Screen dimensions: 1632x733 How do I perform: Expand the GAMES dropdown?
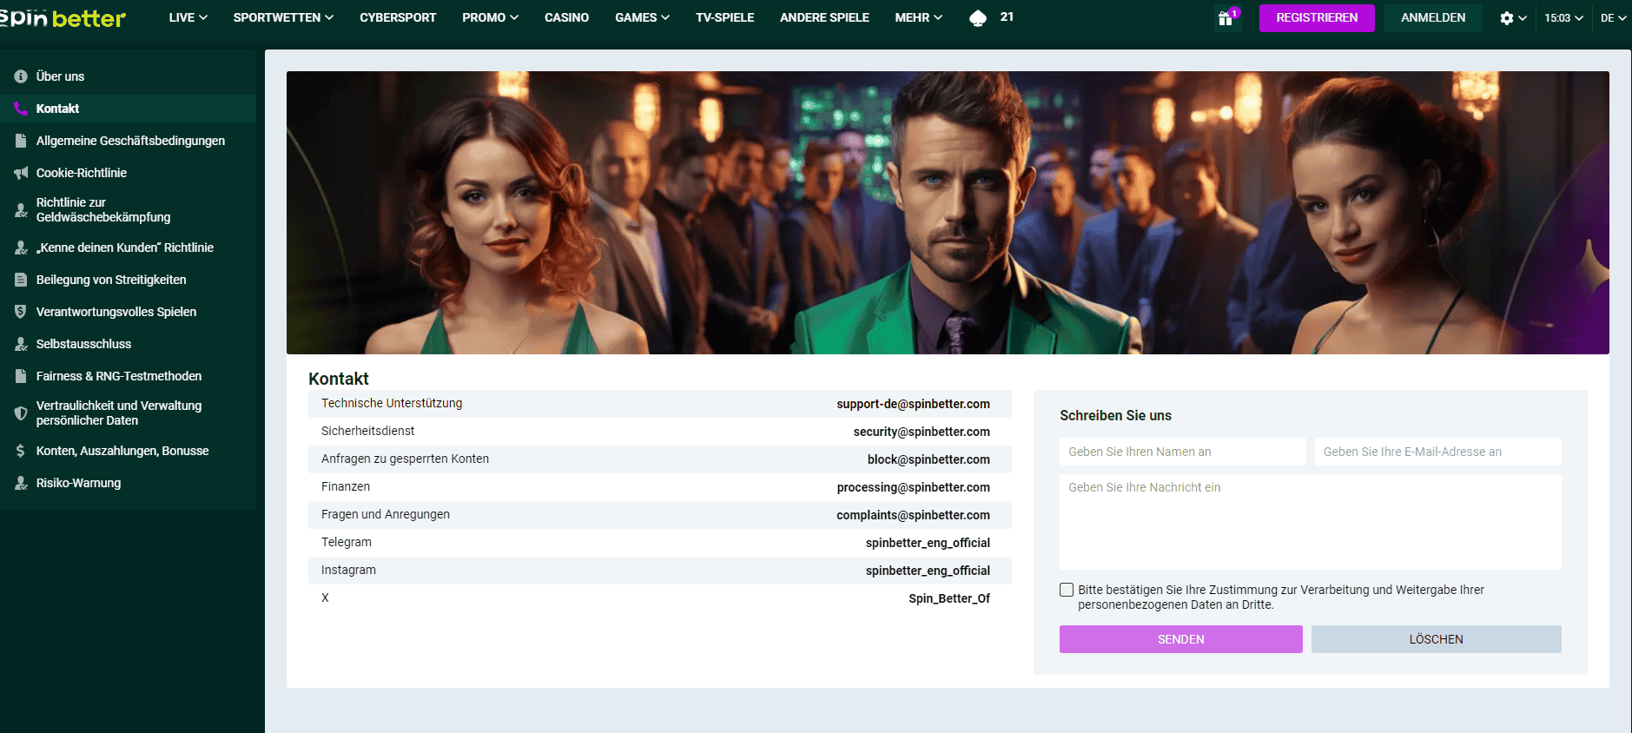click(x=643, y=17)
